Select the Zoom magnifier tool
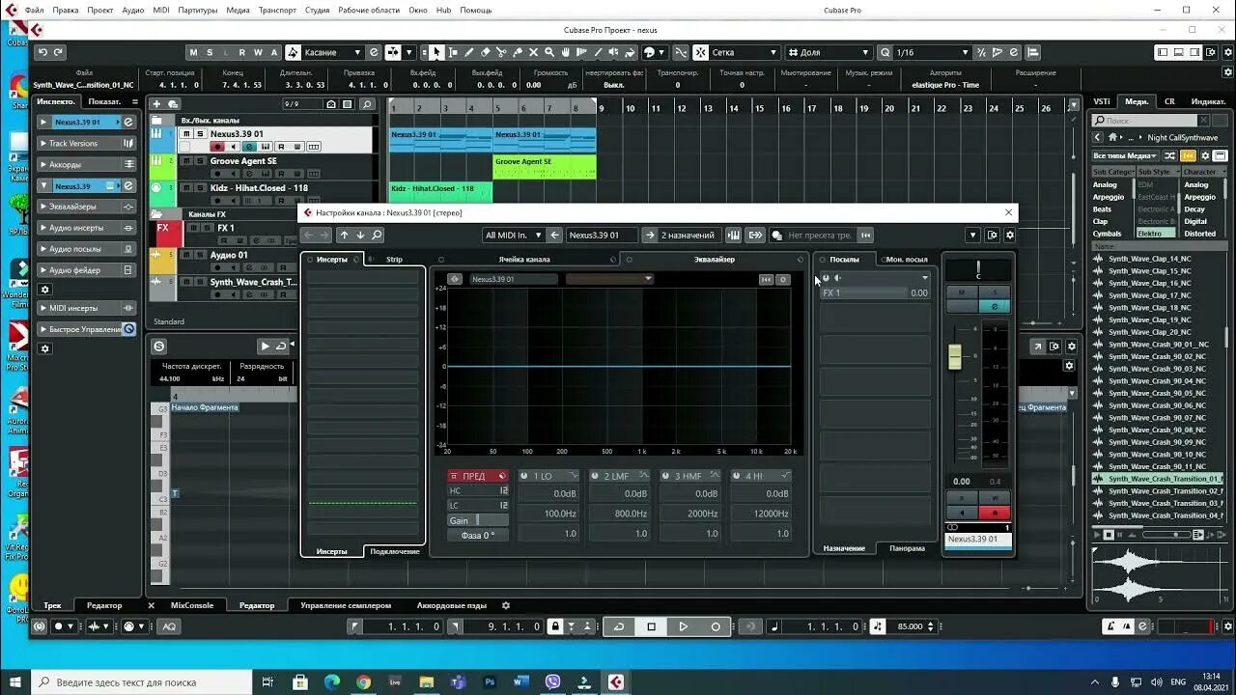Viewport: 1236px width, 695px height. pos(549,52)
